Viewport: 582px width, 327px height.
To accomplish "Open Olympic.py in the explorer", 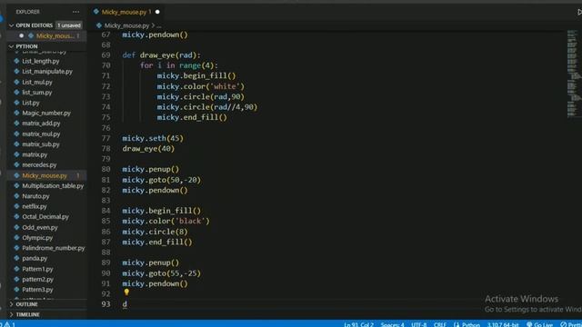I will tap(37, 238).
